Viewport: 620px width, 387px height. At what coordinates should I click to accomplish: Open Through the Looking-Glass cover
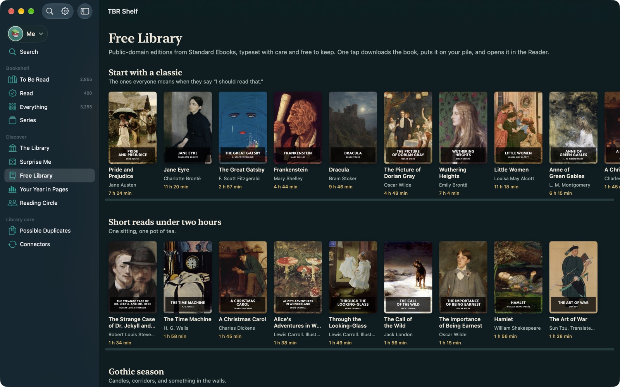click(353, 277)
